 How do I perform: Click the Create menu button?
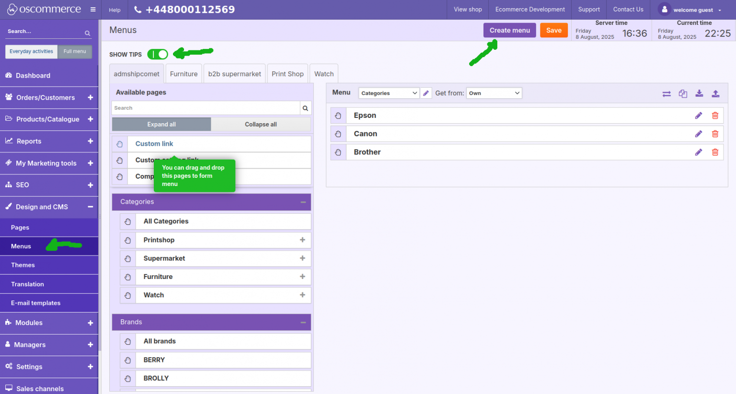(x=509, y=30)
